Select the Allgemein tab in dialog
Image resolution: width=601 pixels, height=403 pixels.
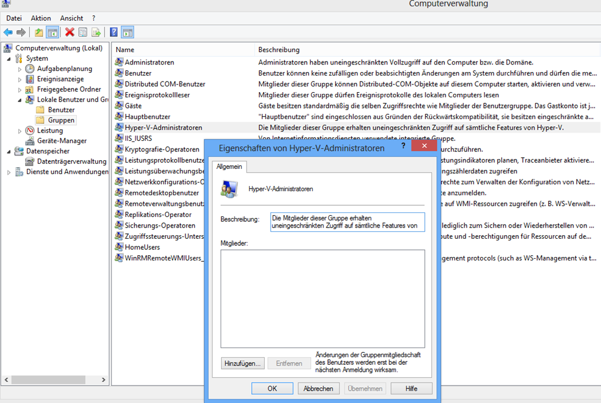point(229,167)
